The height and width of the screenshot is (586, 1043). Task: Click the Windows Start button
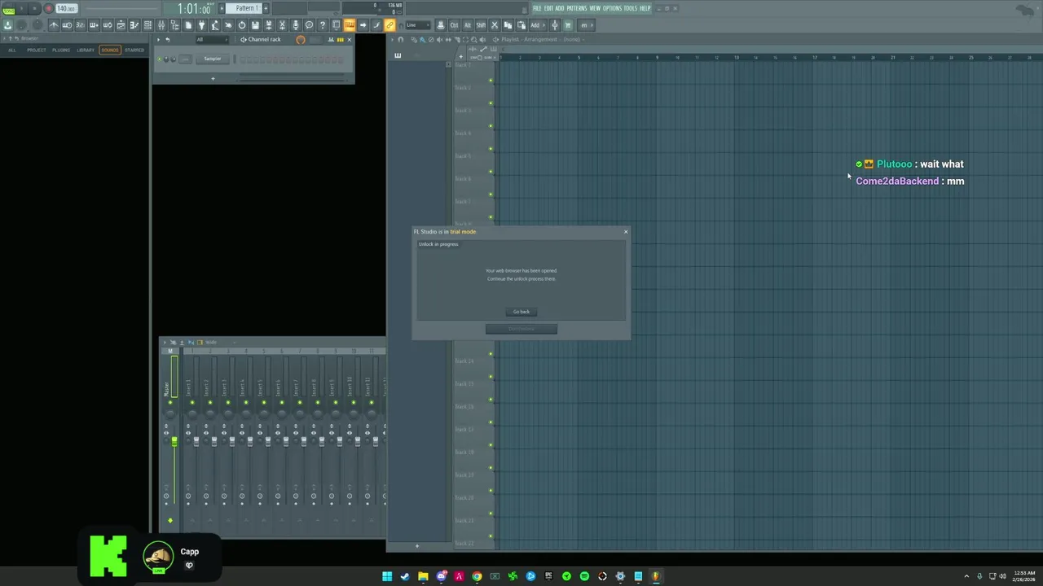[387, 576]
